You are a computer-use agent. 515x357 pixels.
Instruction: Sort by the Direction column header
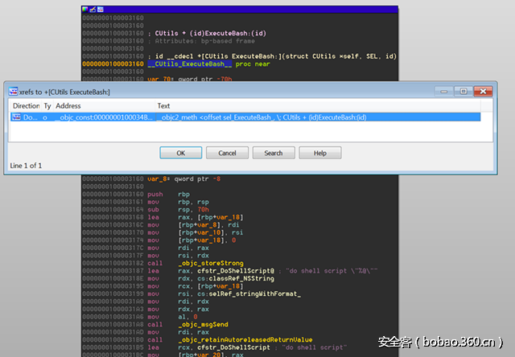pyautogui.click(x=26, y=105)
